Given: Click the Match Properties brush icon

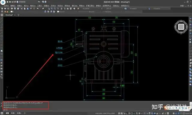Looking at the screenshot, I should [31, 9].
